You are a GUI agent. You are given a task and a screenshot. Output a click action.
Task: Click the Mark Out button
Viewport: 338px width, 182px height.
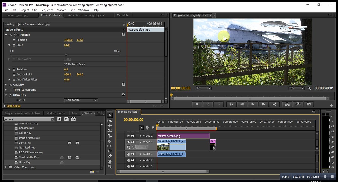click(219, 104)
